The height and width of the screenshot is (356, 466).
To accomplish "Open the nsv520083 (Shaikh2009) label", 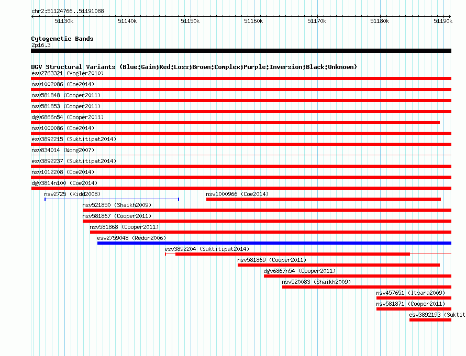I will pos(316,282).
